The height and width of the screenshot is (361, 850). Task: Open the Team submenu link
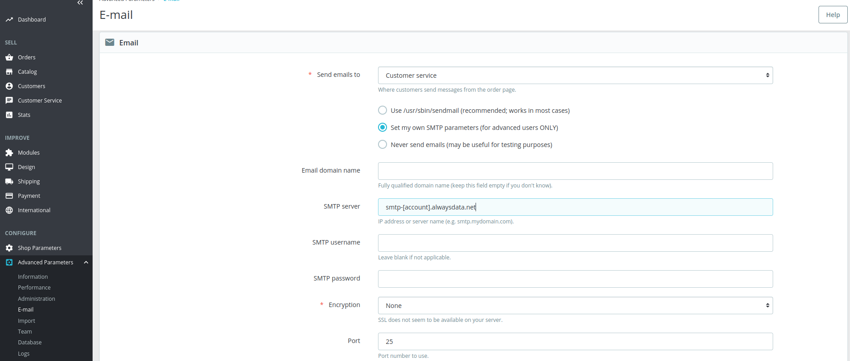25,332
